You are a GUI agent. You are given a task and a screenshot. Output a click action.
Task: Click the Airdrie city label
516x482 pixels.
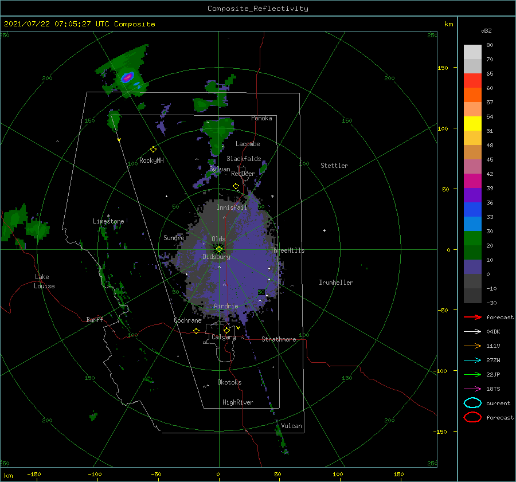[x=226, y=306]
